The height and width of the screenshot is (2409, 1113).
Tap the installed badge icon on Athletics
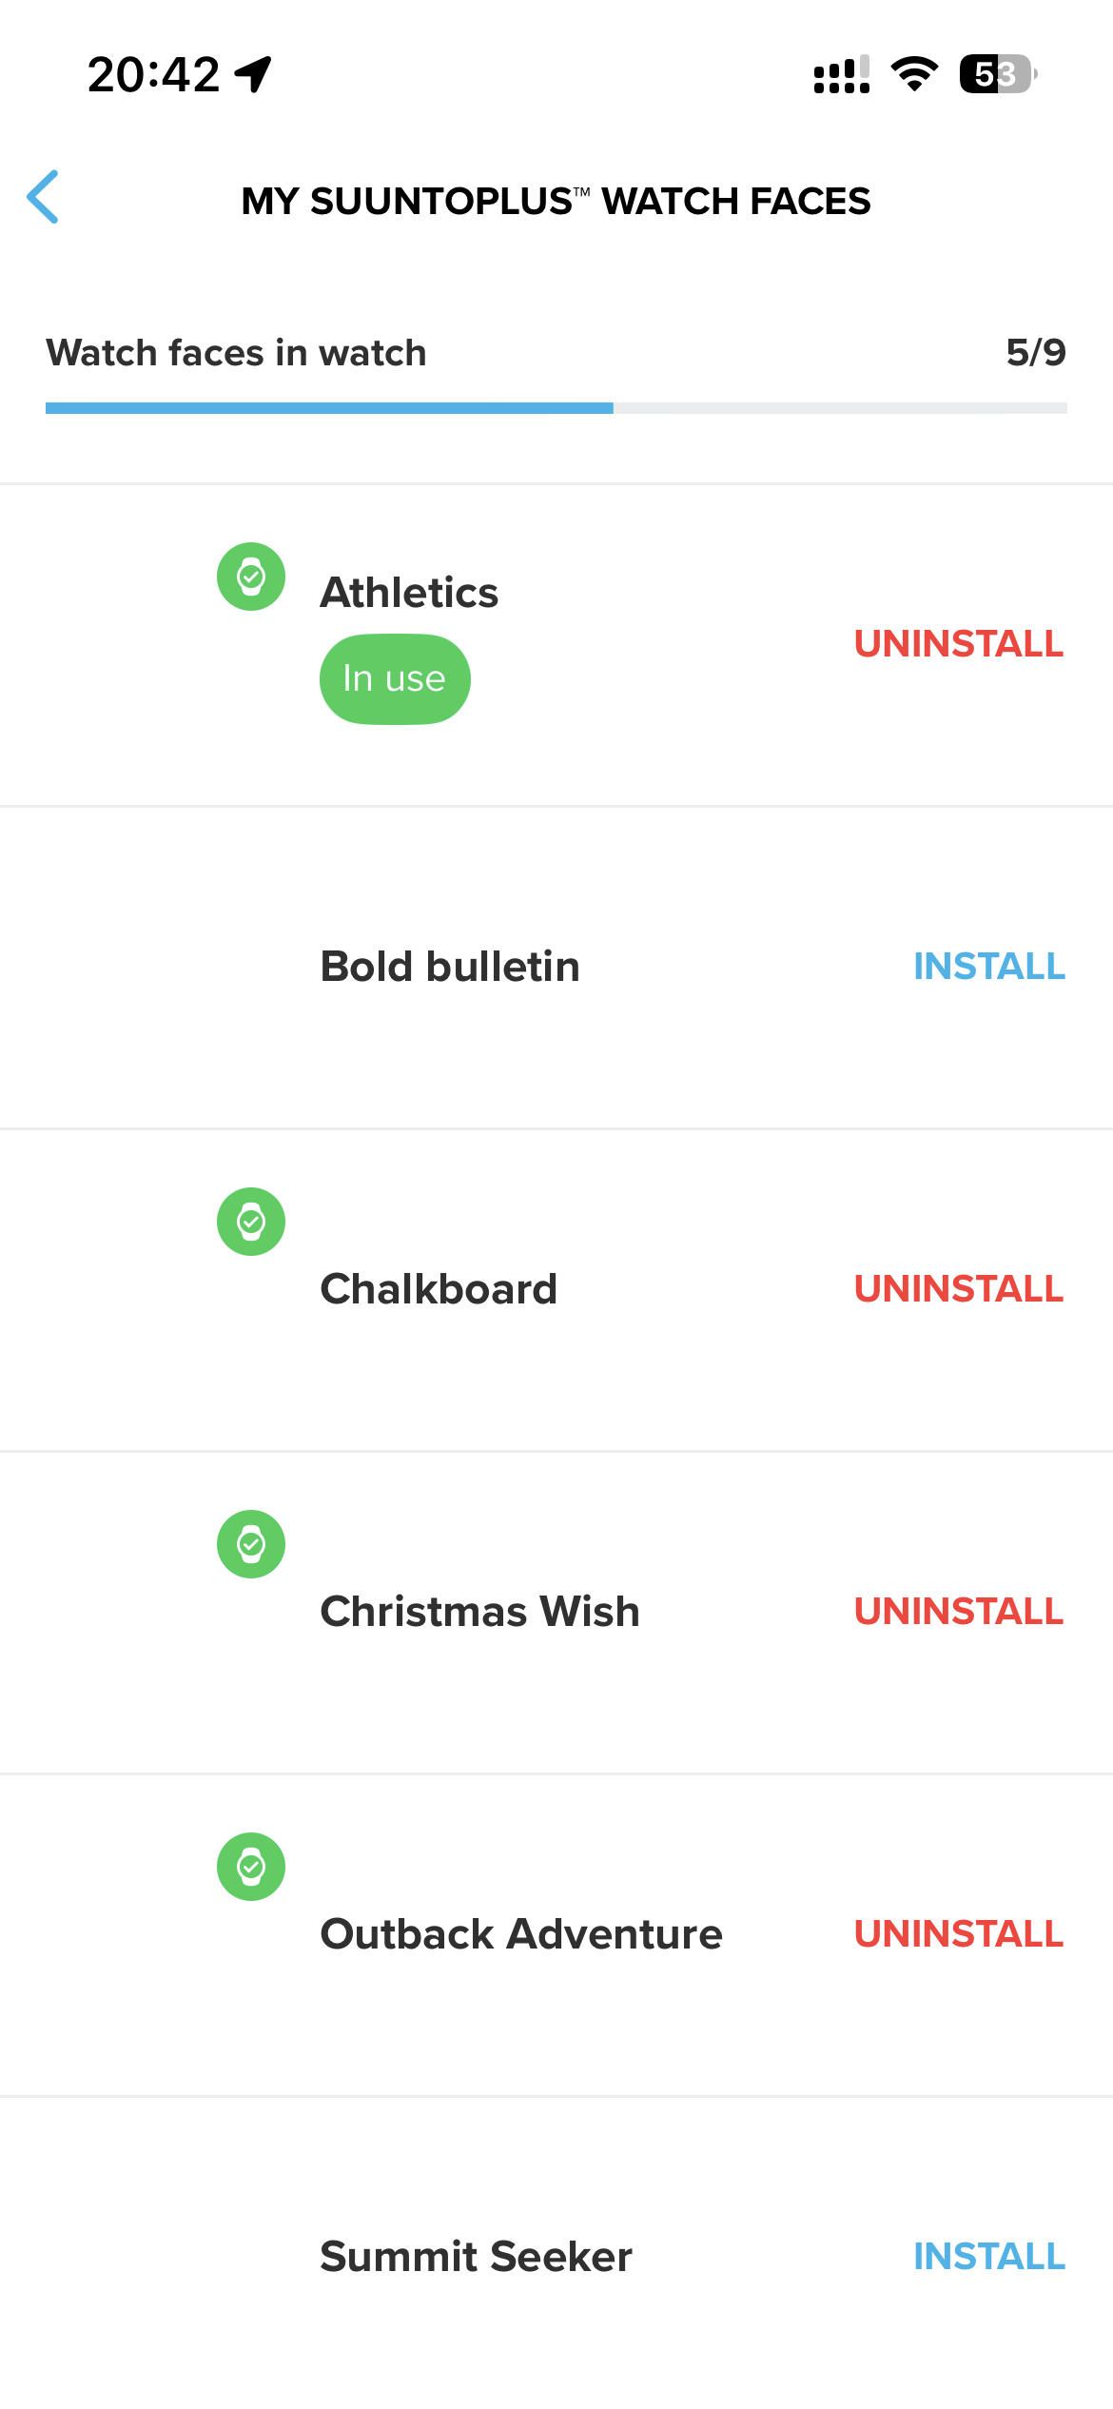tap(251, 577)
